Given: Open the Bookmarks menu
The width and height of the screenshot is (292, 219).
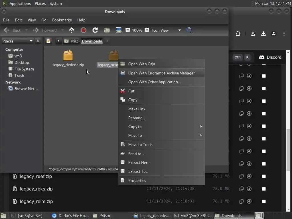Looking at the screenshot, I should [62, 20].
